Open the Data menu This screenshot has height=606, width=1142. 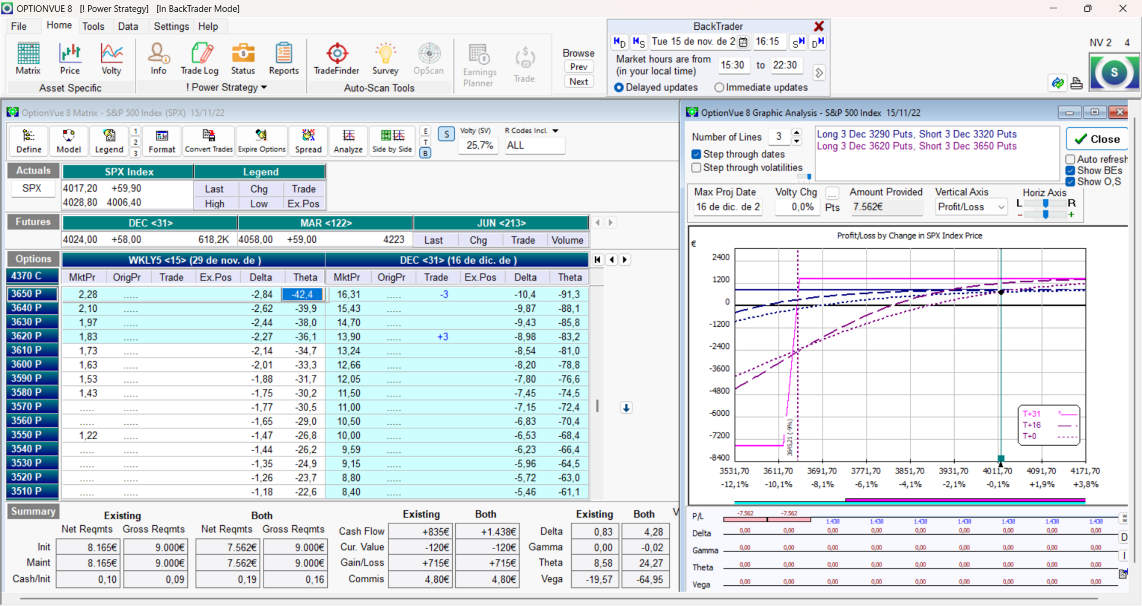point(128,26)
